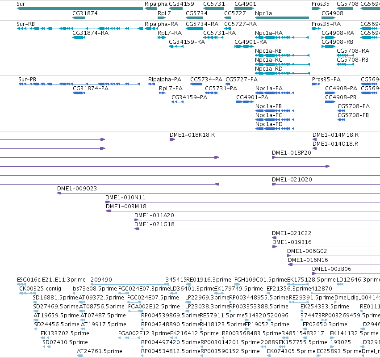Click the Sur-PB protein label
Image resolution: width=380 pixels, height=358 pixels.
click(x=27, y=79)
